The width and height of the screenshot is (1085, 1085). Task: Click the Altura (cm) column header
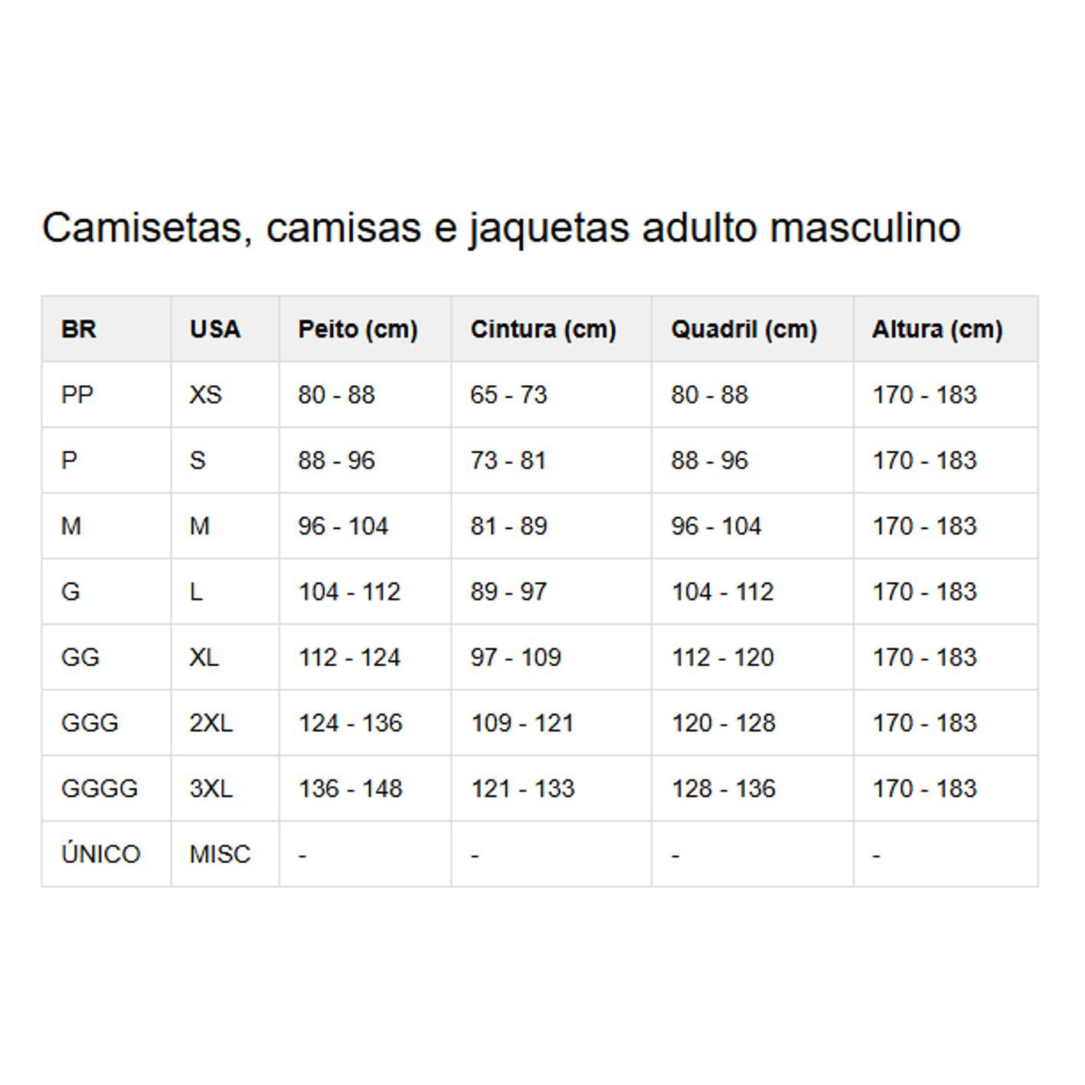tap(936, 329)
